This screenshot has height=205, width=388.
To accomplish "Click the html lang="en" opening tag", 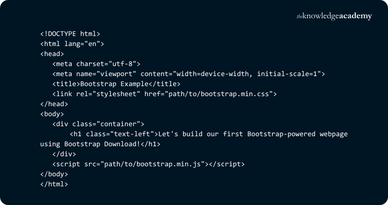I will (72, 44).
